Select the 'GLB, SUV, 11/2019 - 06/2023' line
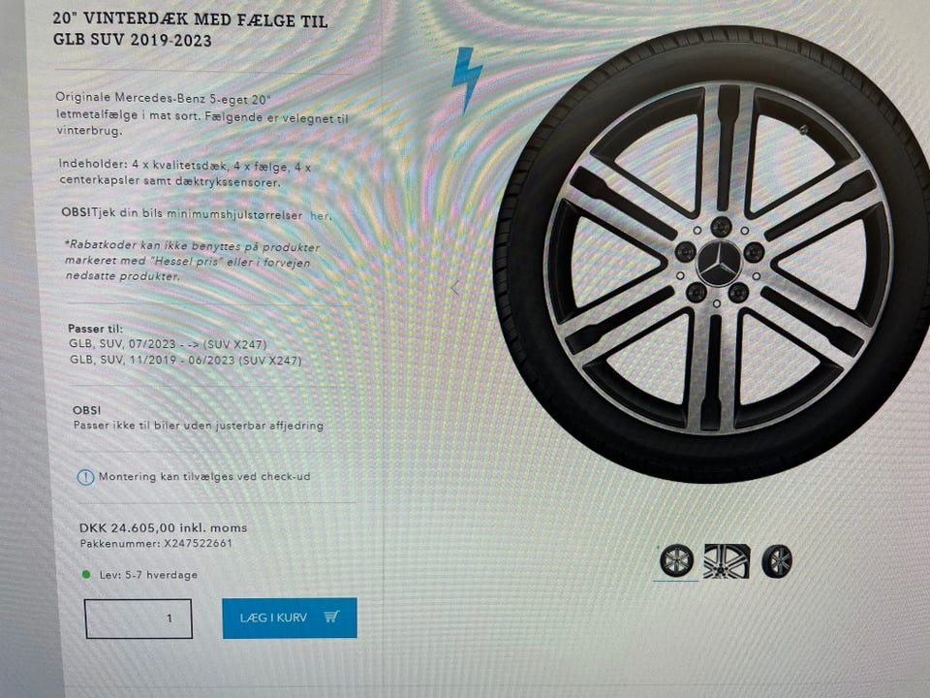Screen dimensions: 930x698 point(186,361)
